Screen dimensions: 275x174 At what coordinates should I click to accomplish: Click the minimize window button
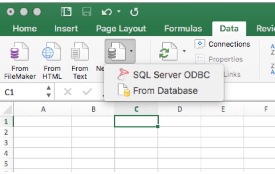24,12
